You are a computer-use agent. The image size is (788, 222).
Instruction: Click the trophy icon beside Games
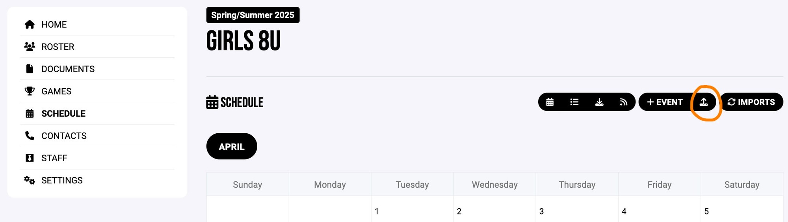point(30,91)
